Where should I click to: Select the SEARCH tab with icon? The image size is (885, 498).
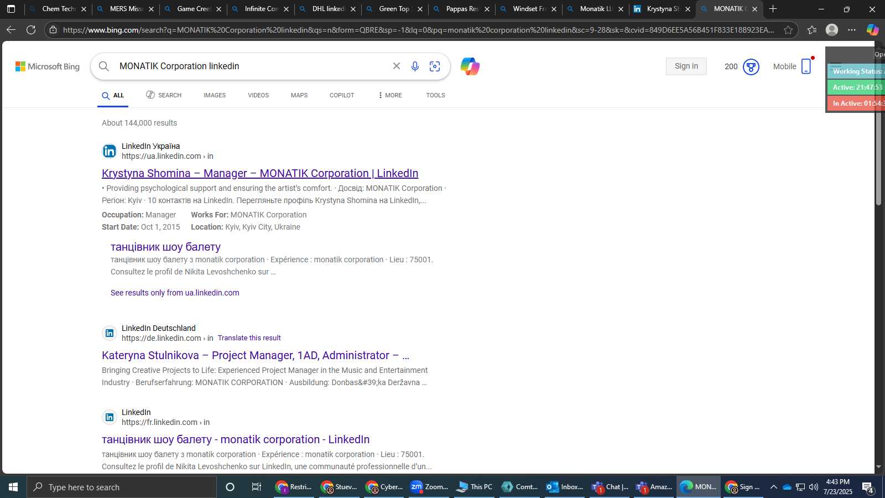[164, 95]
